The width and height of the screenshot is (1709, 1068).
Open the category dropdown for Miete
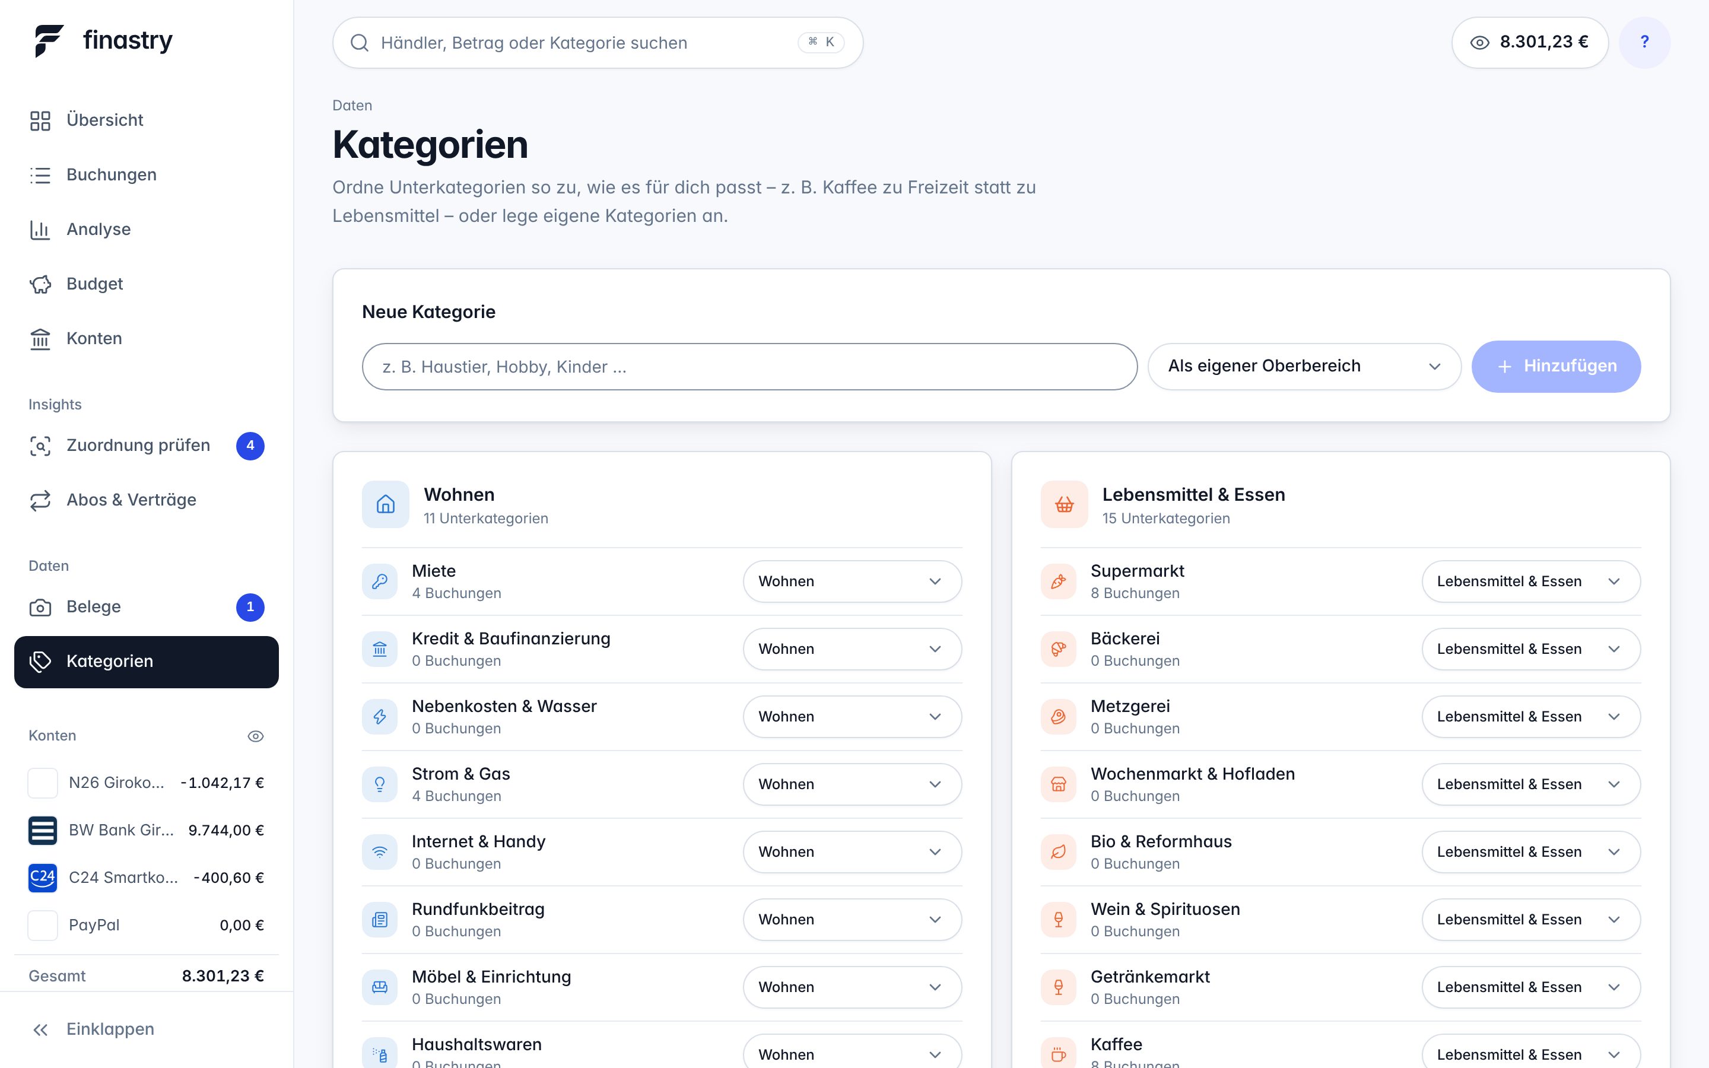pos(852,581)
